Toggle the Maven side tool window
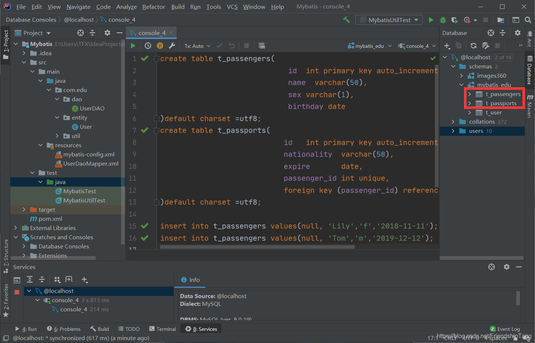Screen dimensions: 535x343 click(x=530, y=106)
